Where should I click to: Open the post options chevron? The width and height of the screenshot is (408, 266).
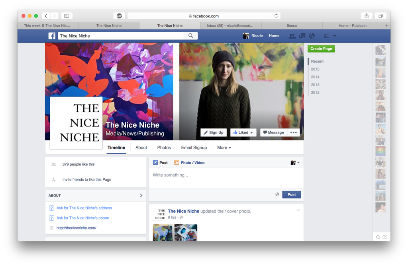298,210
